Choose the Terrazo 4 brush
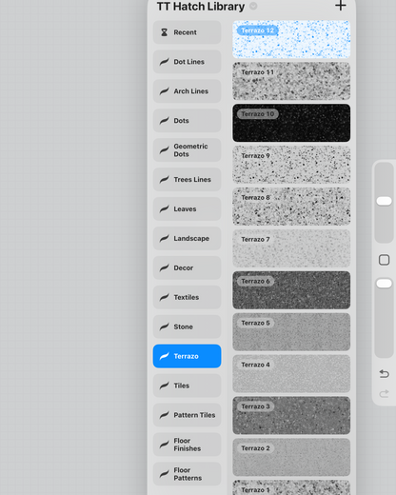 point(291,374)
